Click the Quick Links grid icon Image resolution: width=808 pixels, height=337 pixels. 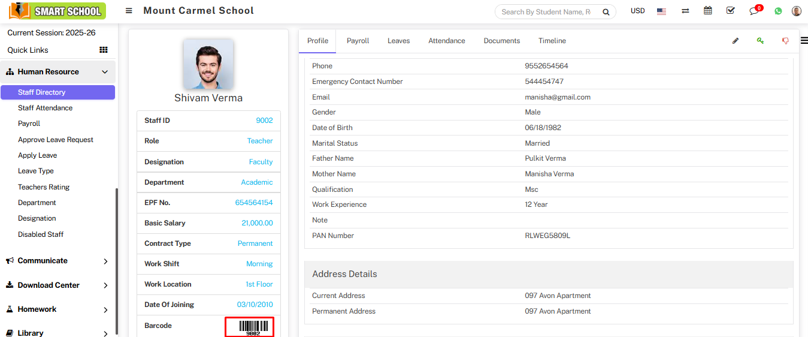pos(103,50)
